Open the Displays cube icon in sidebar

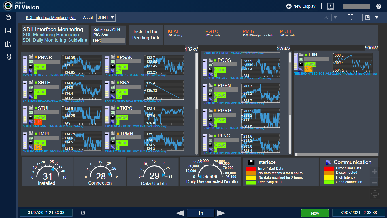tap(8, 18)
